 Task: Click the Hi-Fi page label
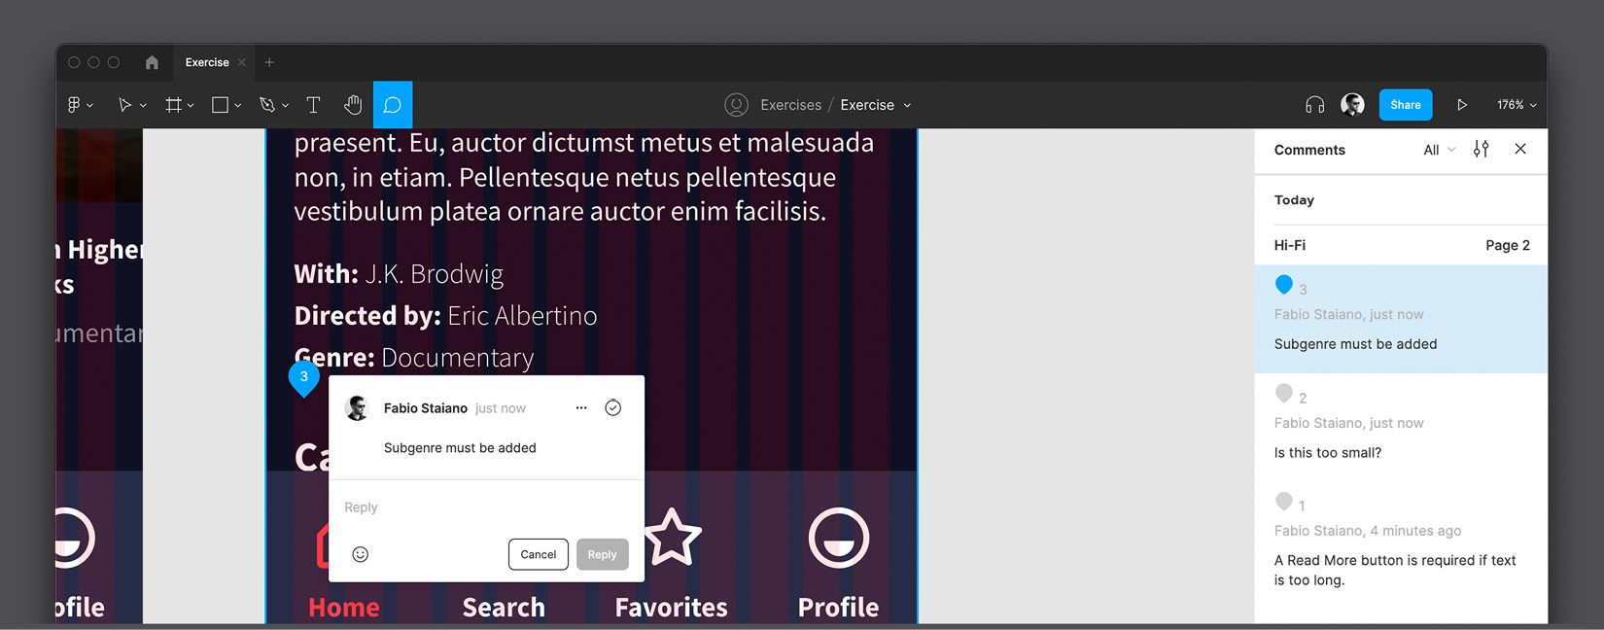click(x=1290, y=245)
